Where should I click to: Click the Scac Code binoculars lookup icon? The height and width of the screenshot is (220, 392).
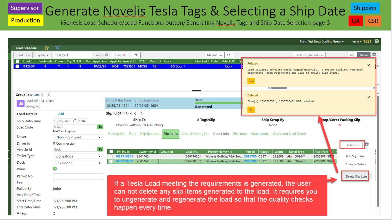(x=100, y=127)
